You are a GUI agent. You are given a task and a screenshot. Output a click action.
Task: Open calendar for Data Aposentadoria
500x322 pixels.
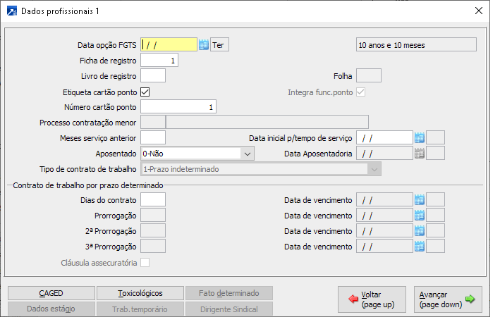pos(419,153)
